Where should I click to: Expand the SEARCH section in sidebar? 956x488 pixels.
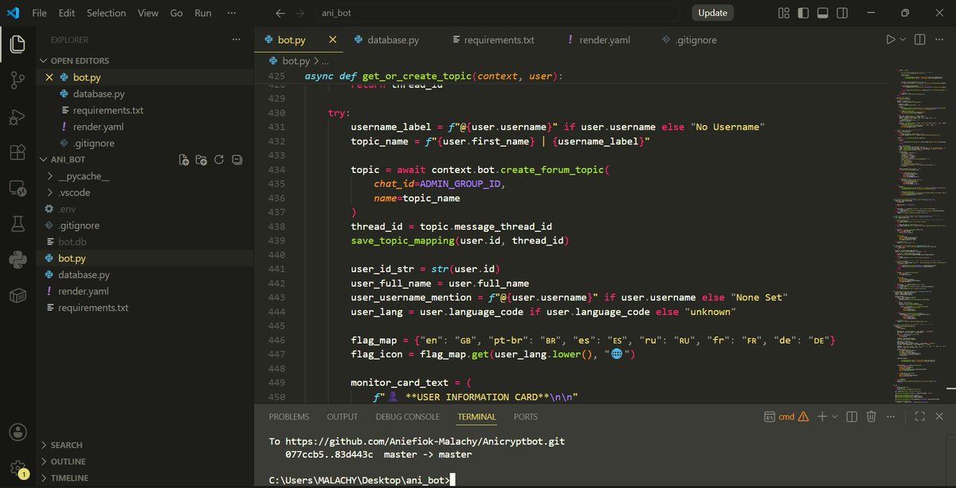(x=65, y=445)
